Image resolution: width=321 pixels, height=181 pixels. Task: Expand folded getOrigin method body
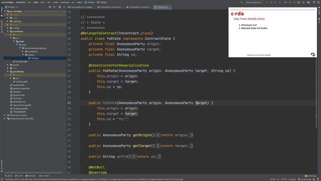coord(175,135)
